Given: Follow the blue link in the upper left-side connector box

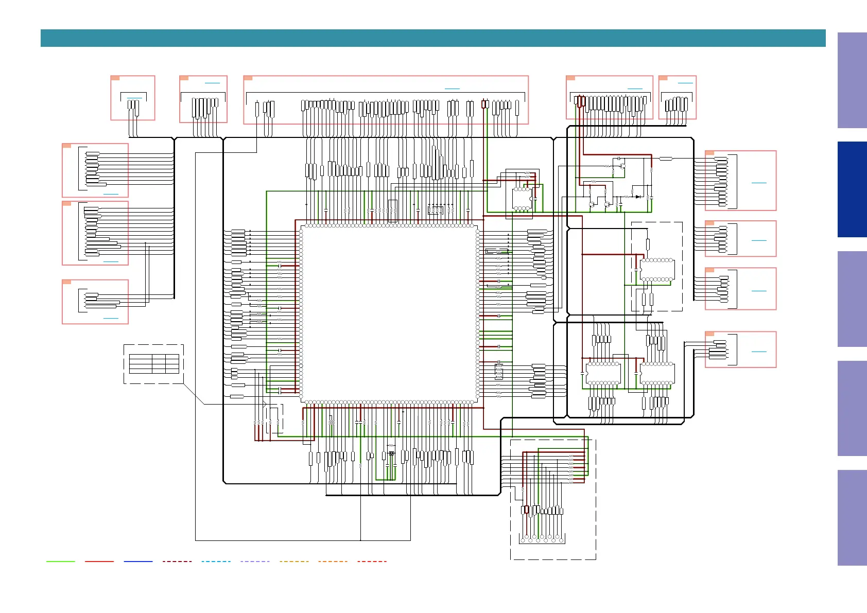Looking at the screenshot, I should pos(111,194).
